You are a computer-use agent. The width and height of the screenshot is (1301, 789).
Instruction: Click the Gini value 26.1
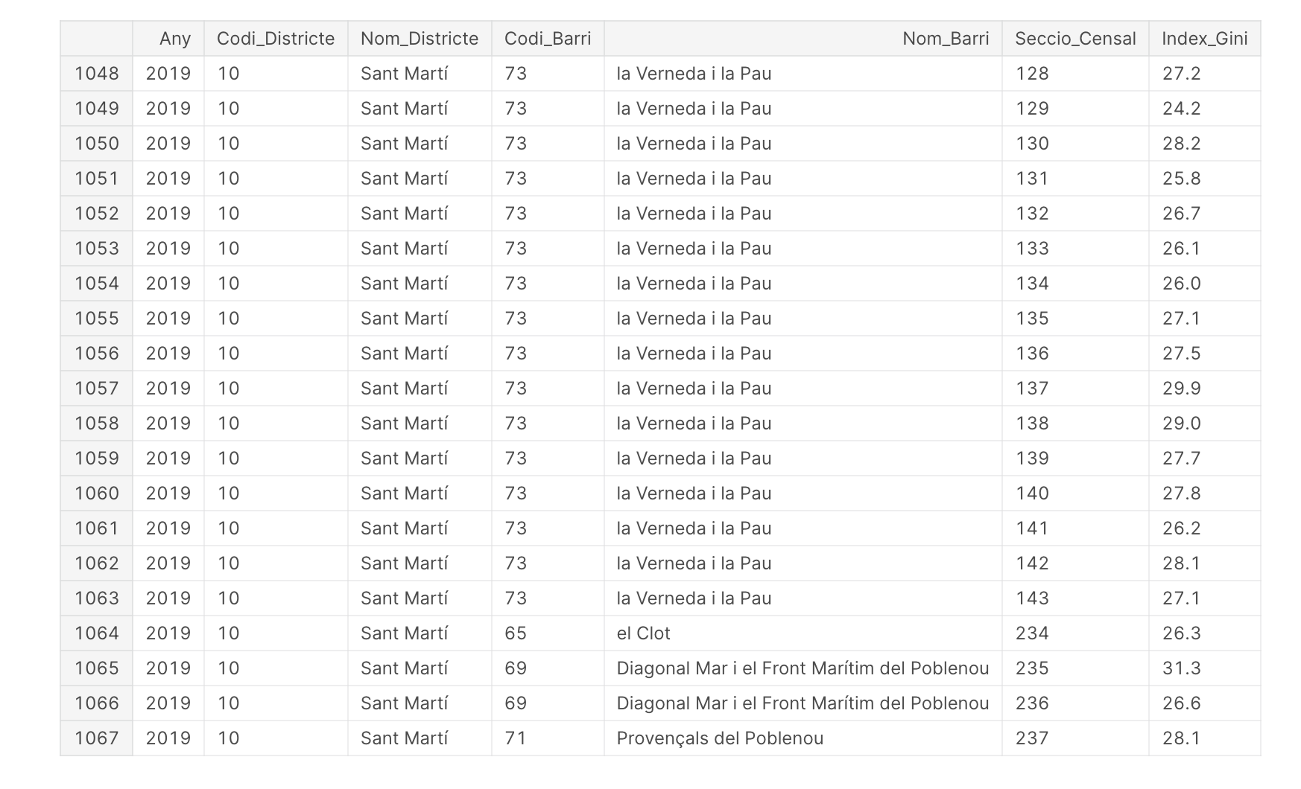pos(1182,249)
